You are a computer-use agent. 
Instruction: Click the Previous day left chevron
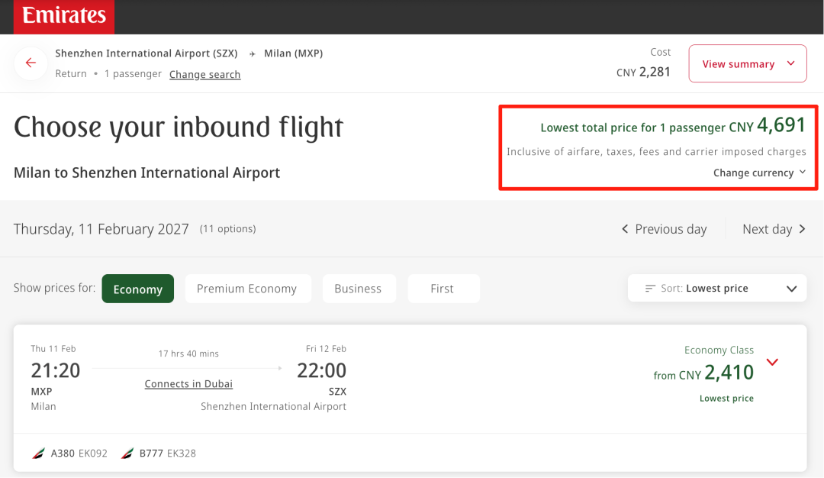point(625,229)
